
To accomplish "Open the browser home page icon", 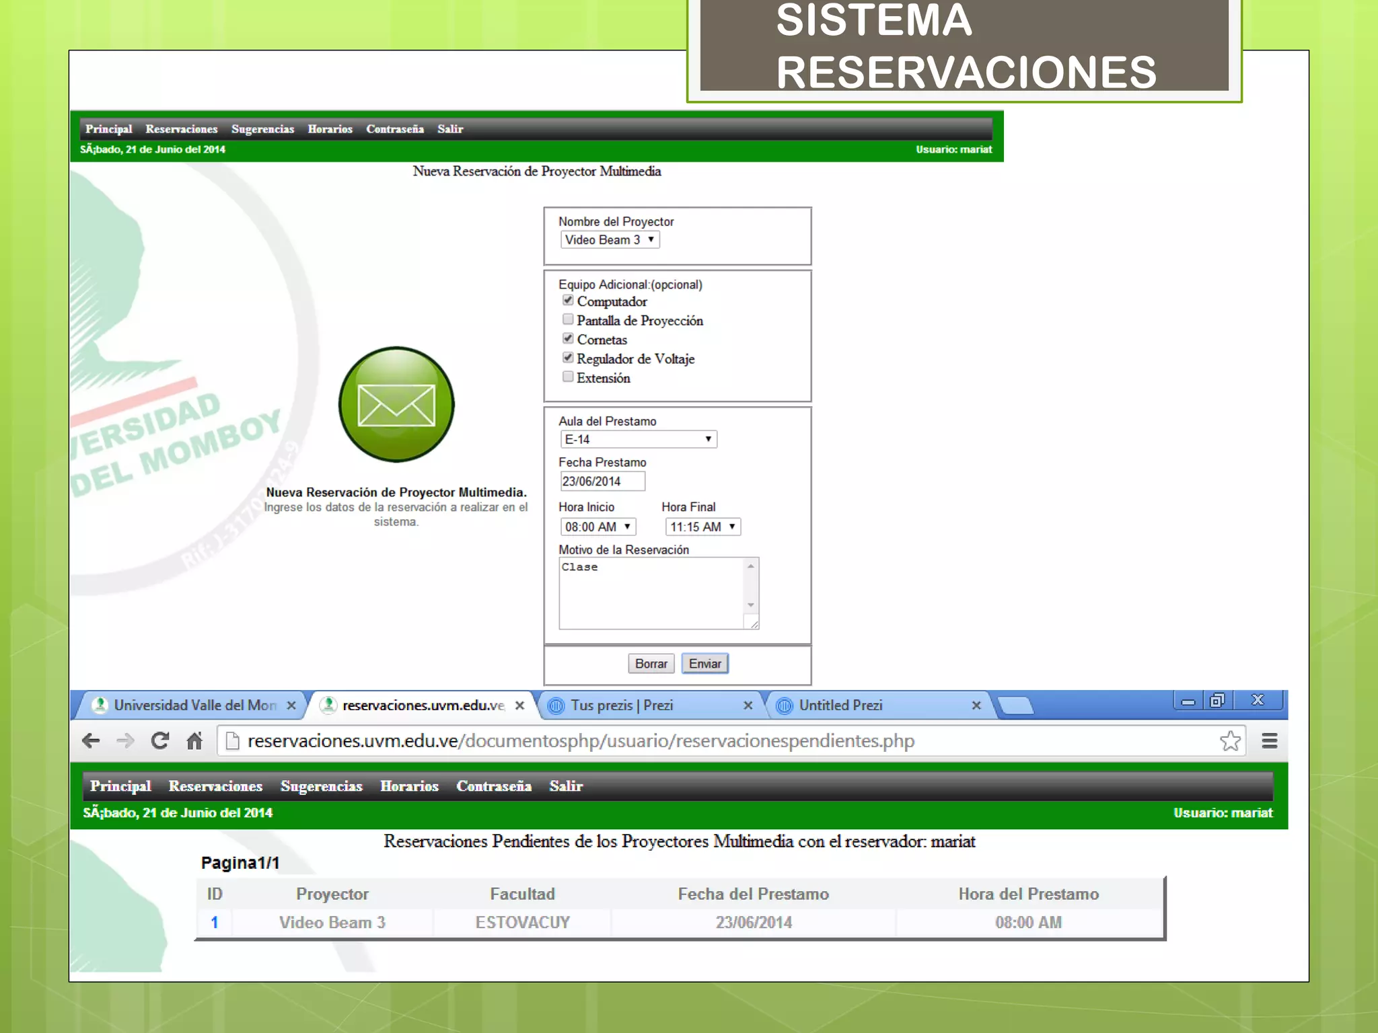I will click(194, 741).
